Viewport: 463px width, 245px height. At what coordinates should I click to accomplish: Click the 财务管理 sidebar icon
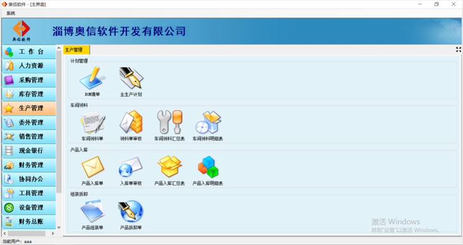click(x=9, y=165)
